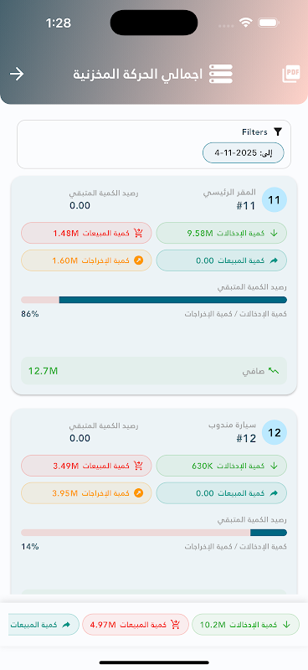Tap the down arrow on 9.58M chip
The image size is (308, 670).
coord(274,234)
